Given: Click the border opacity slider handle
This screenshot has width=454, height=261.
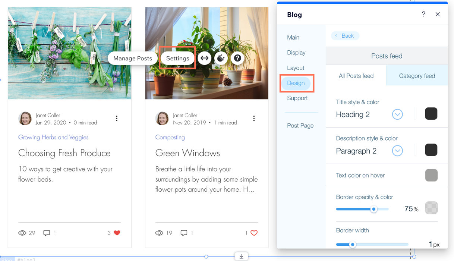Looking at the screenshot, I should pyautogui.click(x=373, y=209).
